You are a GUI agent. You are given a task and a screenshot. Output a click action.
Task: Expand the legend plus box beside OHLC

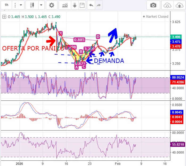pos(4,17)
